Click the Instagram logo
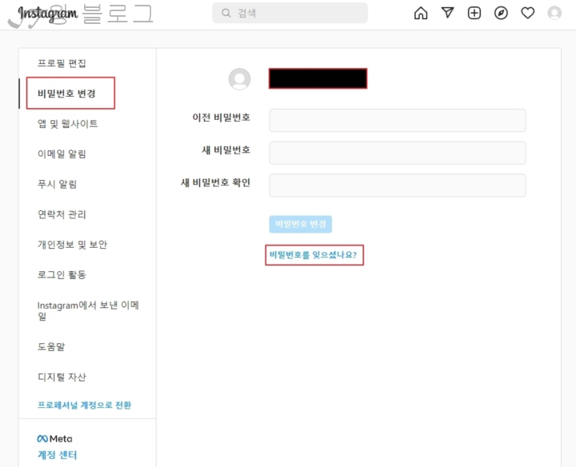 [48, 14]
